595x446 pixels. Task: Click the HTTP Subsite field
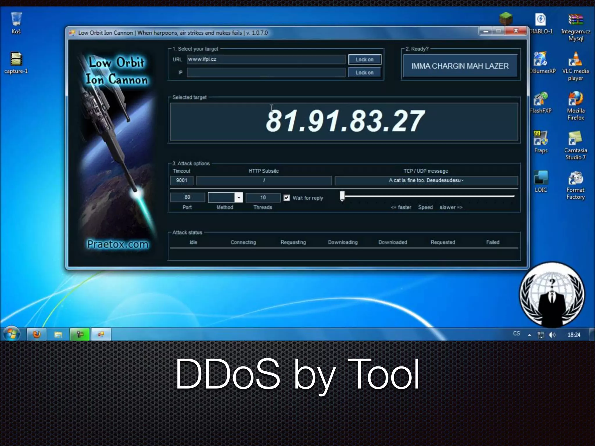(264, 180)
